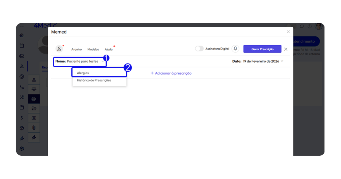Open the Data date dropdown chevron
341x179 pixels.
tap(282, 61)
